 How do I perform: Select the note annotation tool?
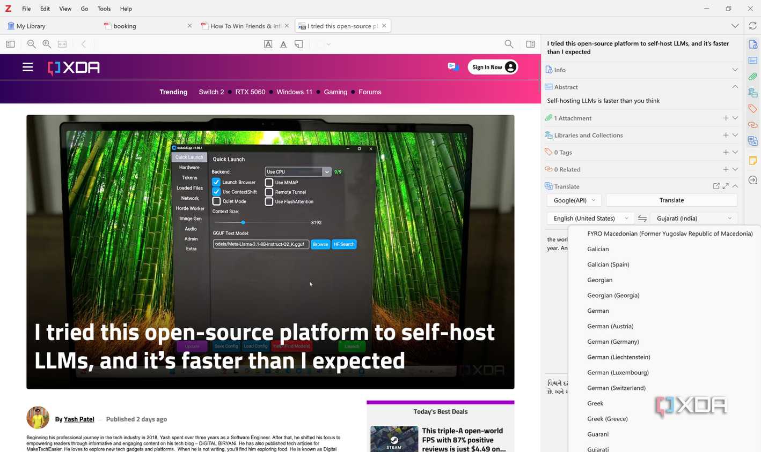(x=299, y=44)
